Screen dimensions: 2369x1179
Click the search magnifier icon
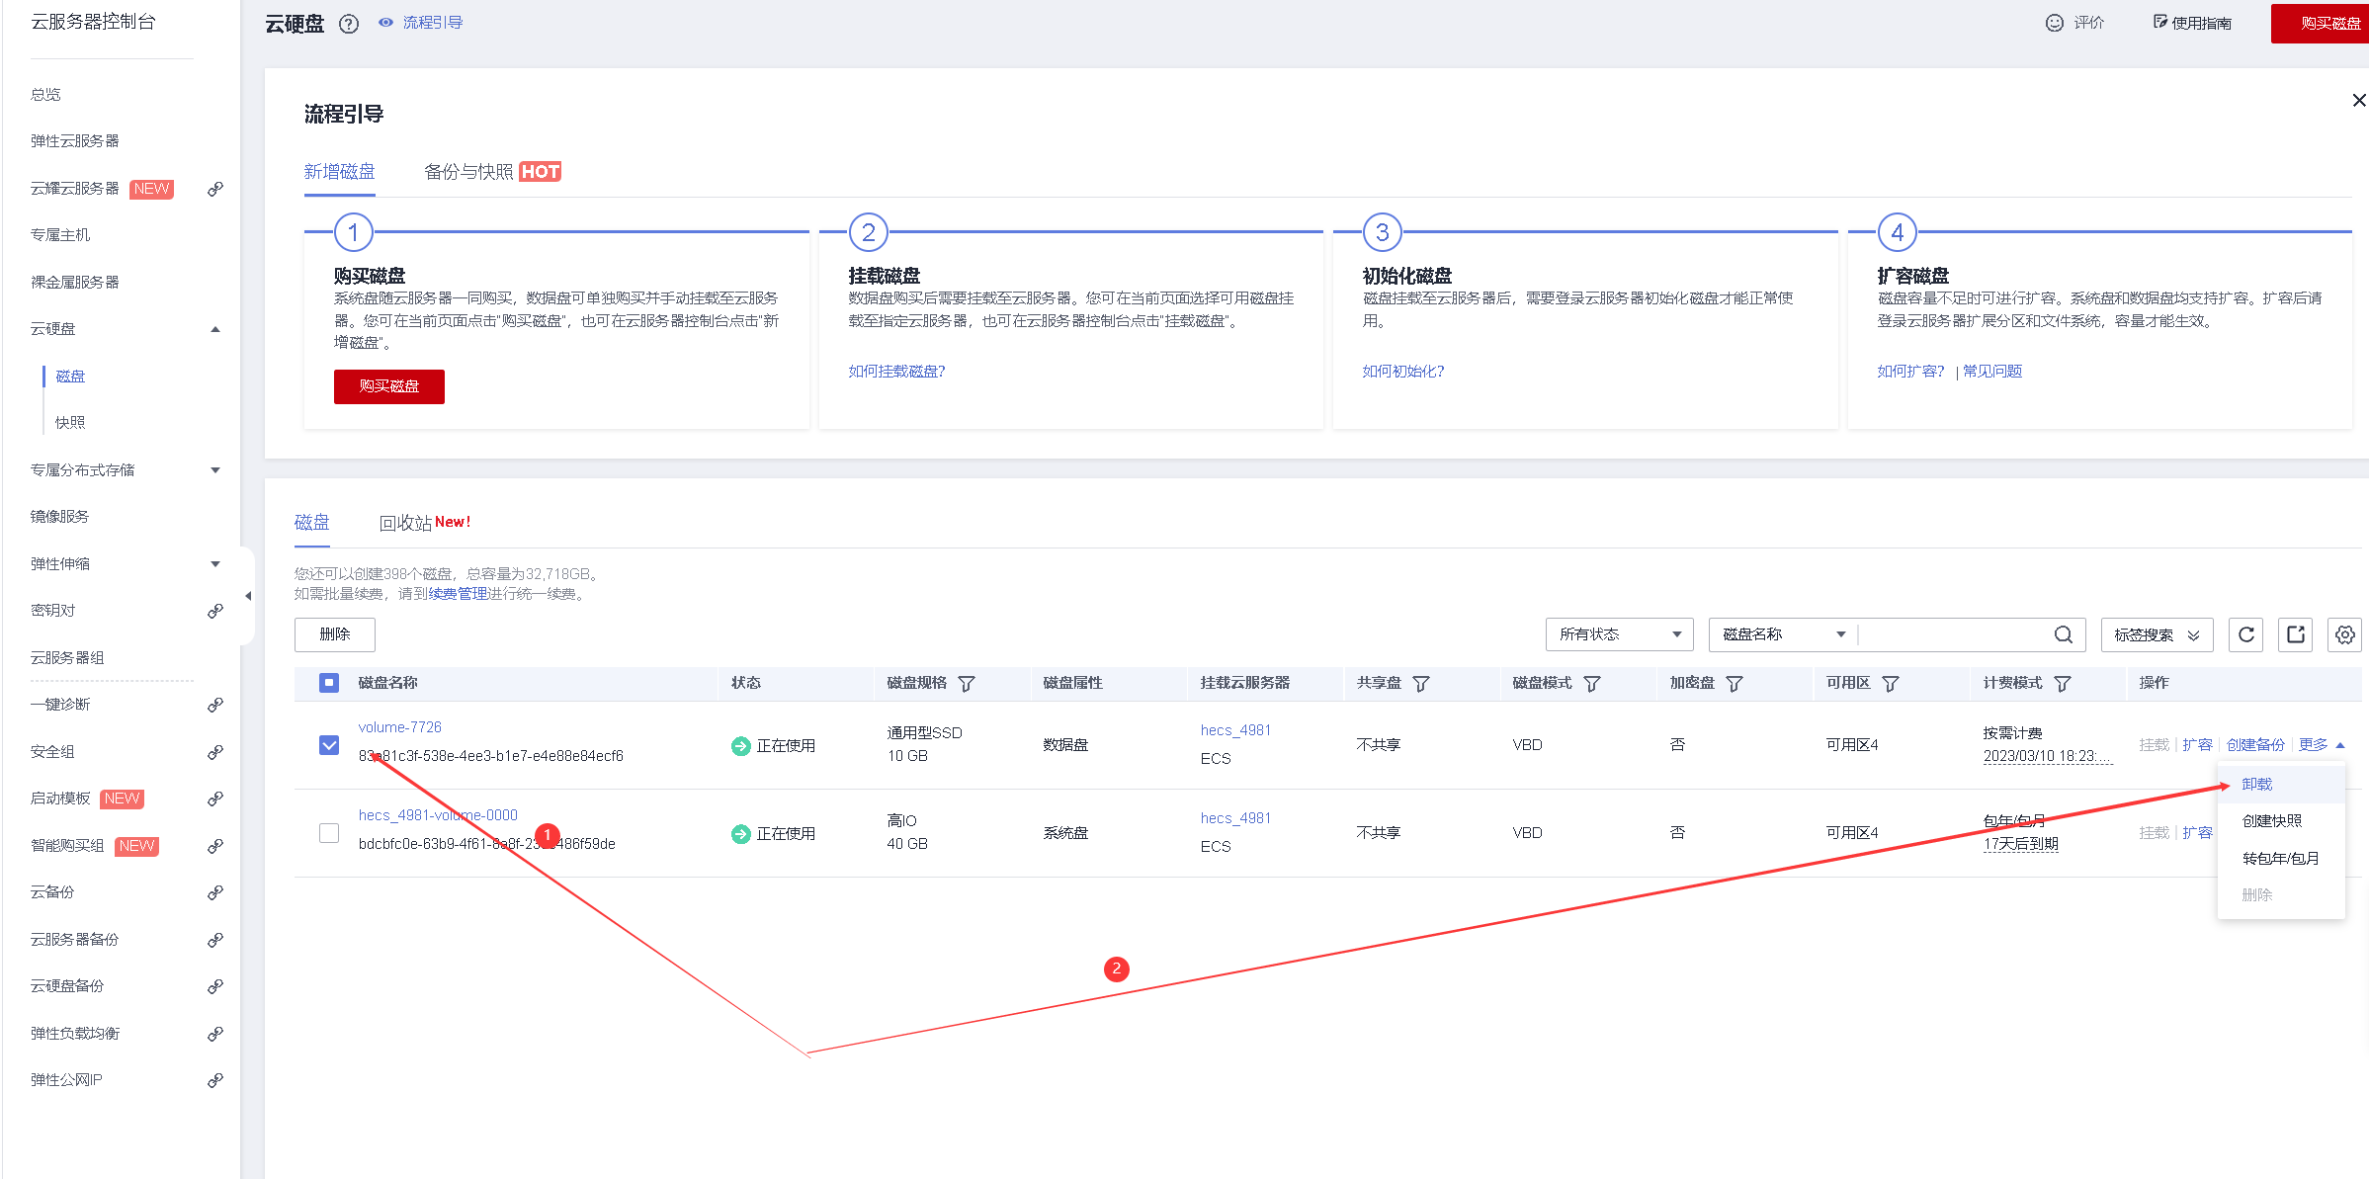tap(2063, 634)
